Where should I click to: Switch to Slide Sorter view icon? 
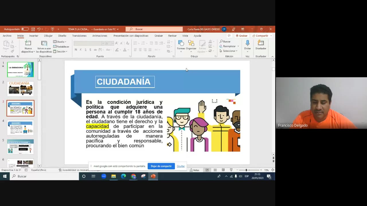coord(215,170)
